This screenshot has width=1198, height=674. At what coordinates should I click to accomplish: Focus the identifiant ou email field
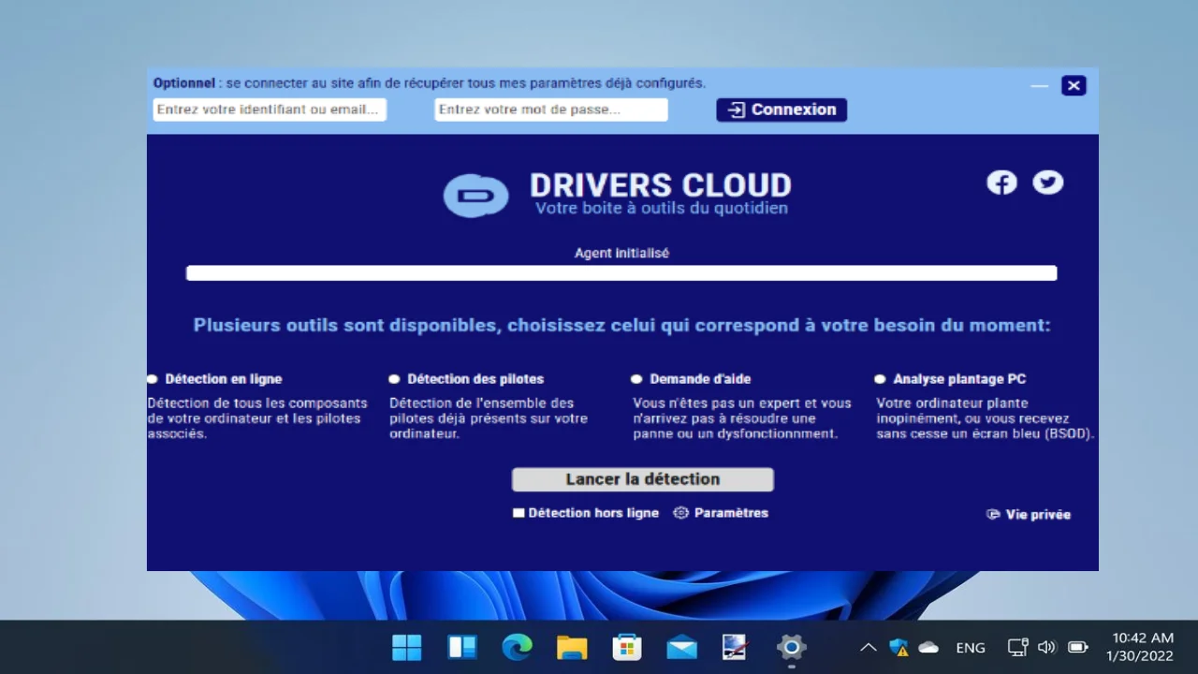(x=270, y=110)
